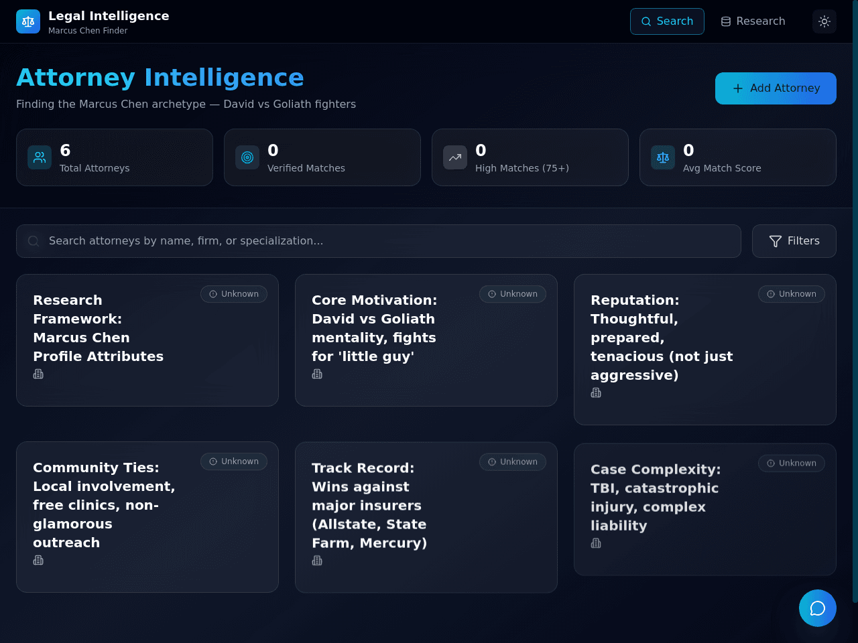Click the Attorney Intelligence heading
The image size is (858, 643).
[160, 78]
